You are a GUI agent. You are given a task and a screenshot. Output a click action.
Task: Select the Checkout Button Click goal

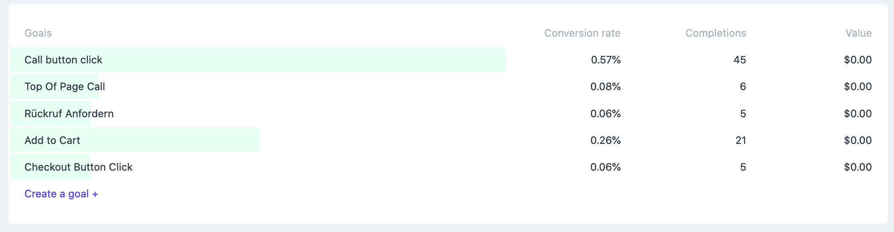(x=78, y=167)
